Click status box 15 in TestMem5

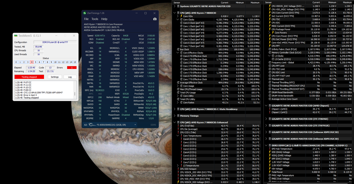[75, 62]
